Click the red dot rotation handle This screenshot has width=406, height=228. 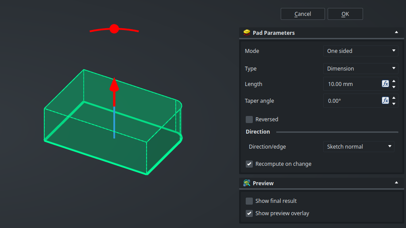click(x=114, y=29)
